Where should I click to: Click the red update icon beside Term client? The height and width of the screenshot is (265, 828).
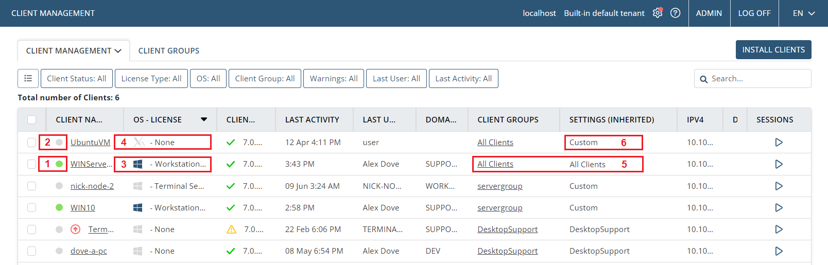pos(76,229)
